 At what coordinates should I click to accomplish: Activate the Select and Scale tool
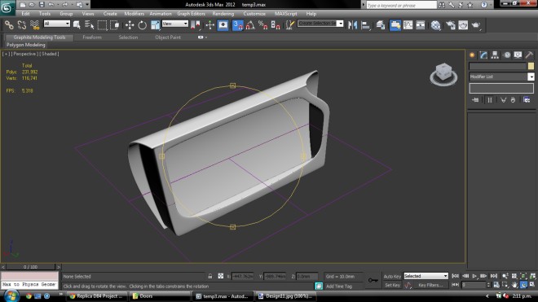pyautogui.click(x=155, y=25)
